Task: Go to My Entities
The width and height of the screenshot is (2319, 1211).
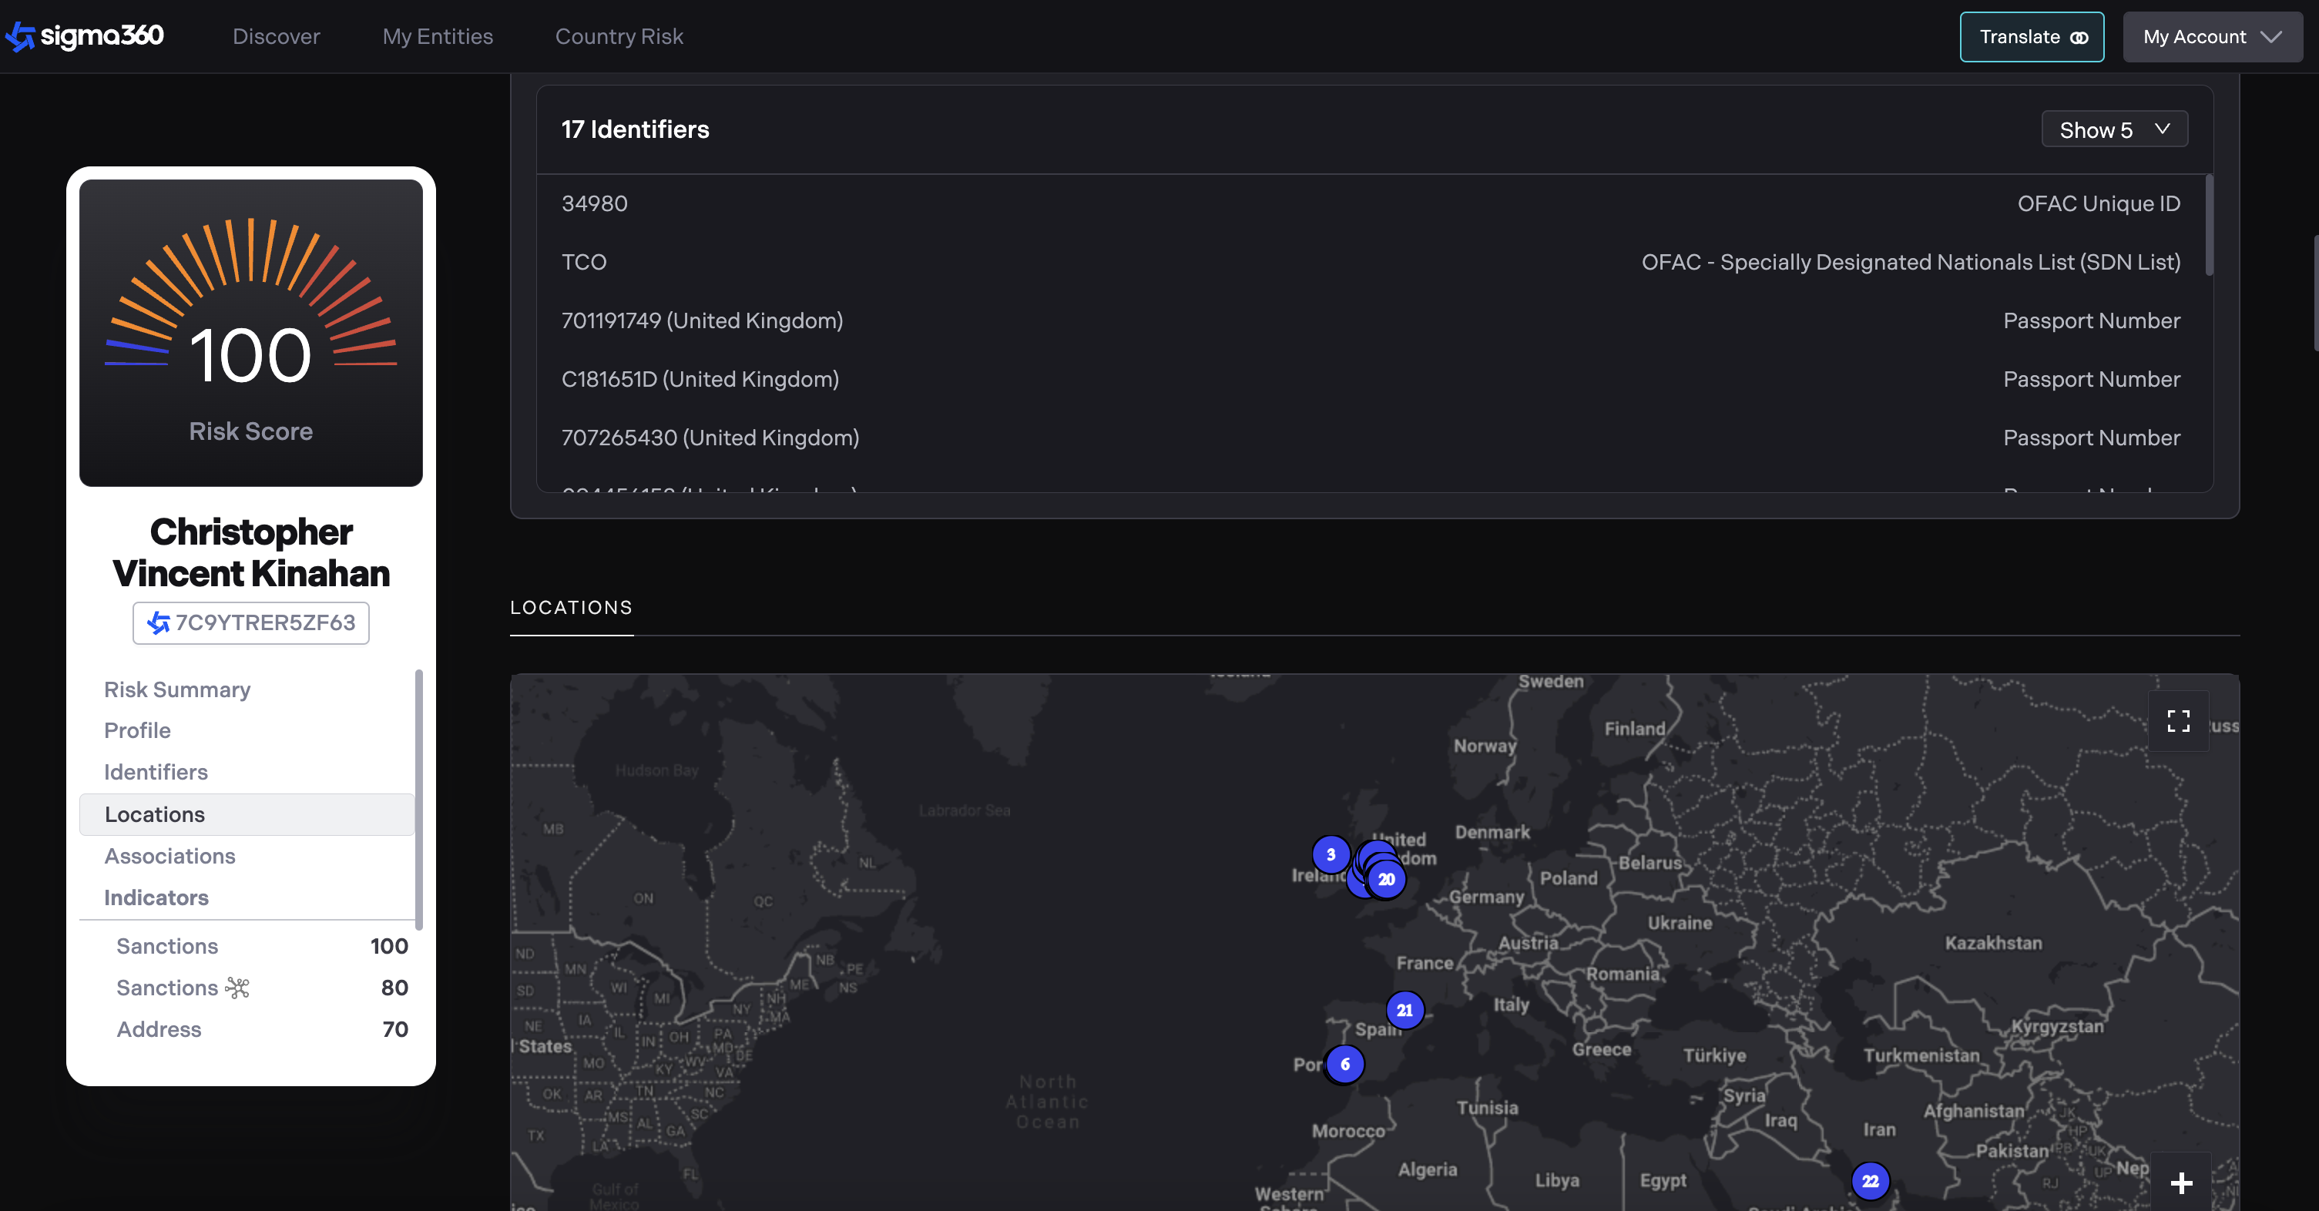Action: point(438,37)
